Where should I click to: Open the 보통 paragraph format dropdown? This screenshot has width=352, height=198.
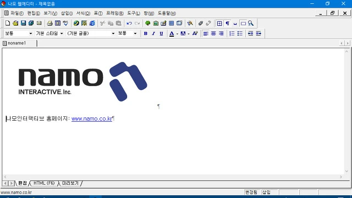point(19,33)
